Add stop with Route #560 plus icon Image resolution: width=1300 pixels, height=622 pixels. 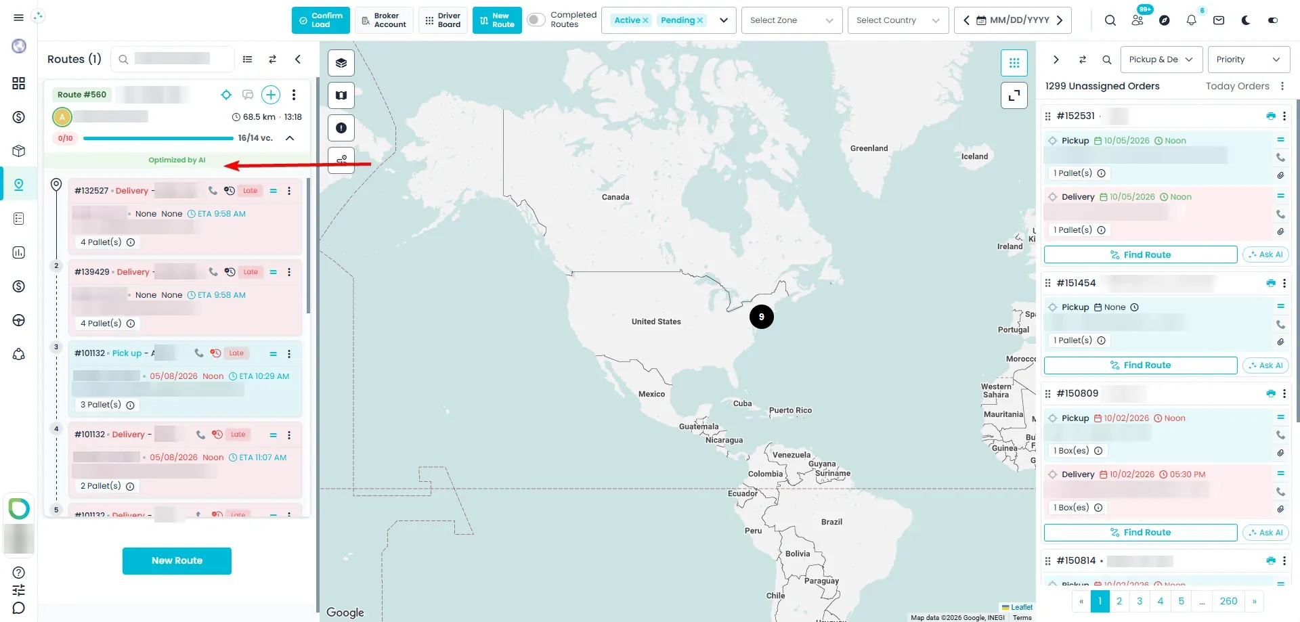(x=270, y=95)
